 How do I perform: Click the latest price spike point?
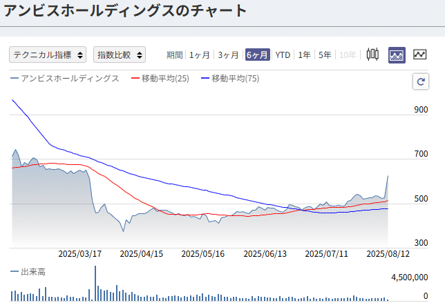(388, 176)
